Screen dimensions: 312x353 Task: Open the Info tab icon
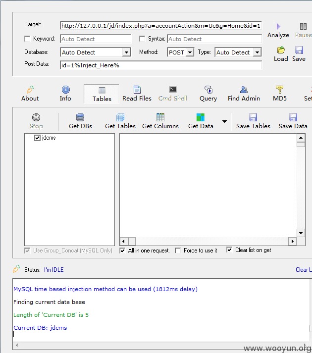(65, 90)
